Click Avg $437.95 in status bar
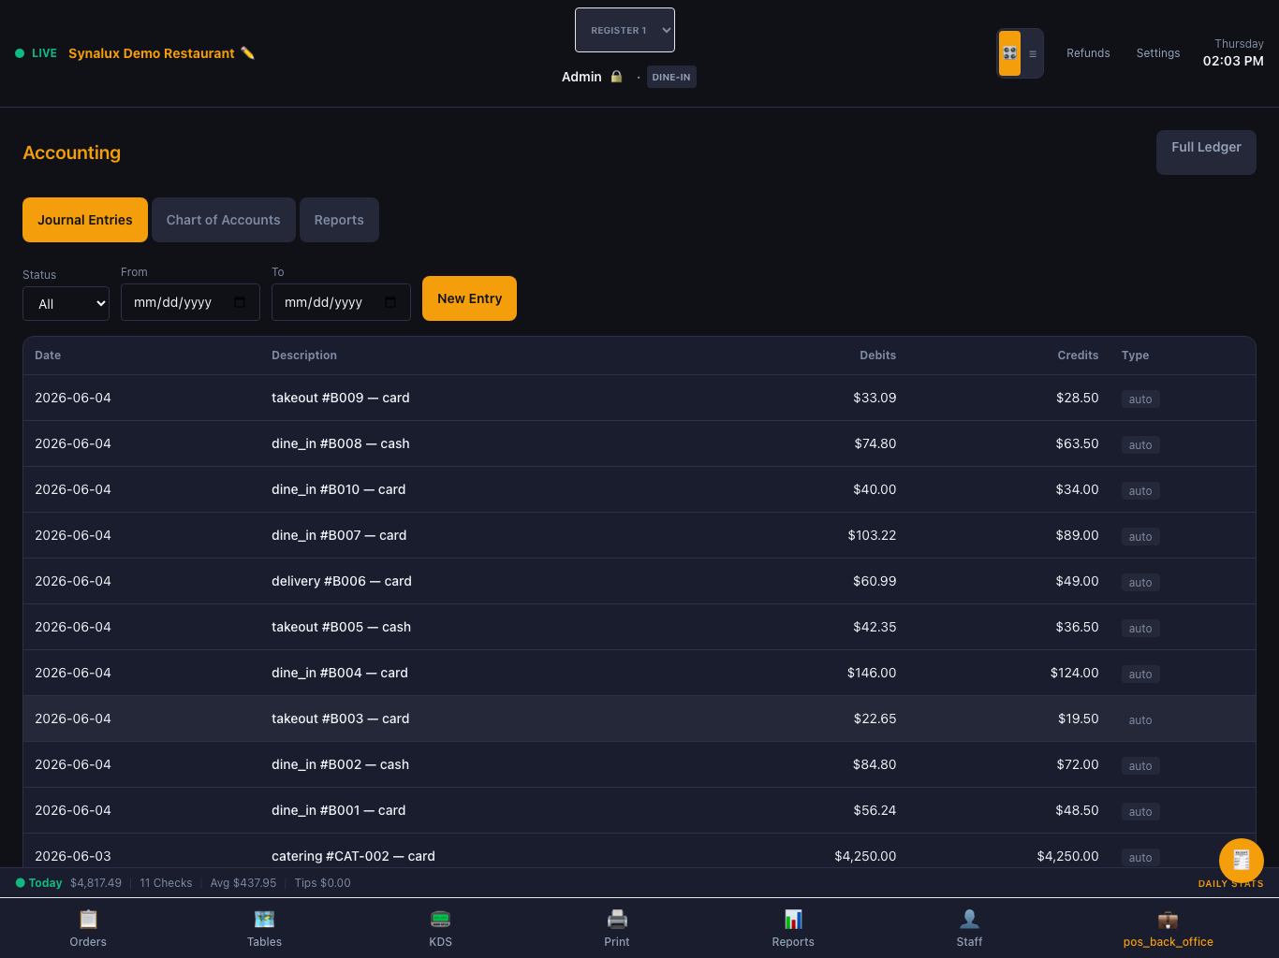Screen dimensions: 1279x958 pos(243,883)
